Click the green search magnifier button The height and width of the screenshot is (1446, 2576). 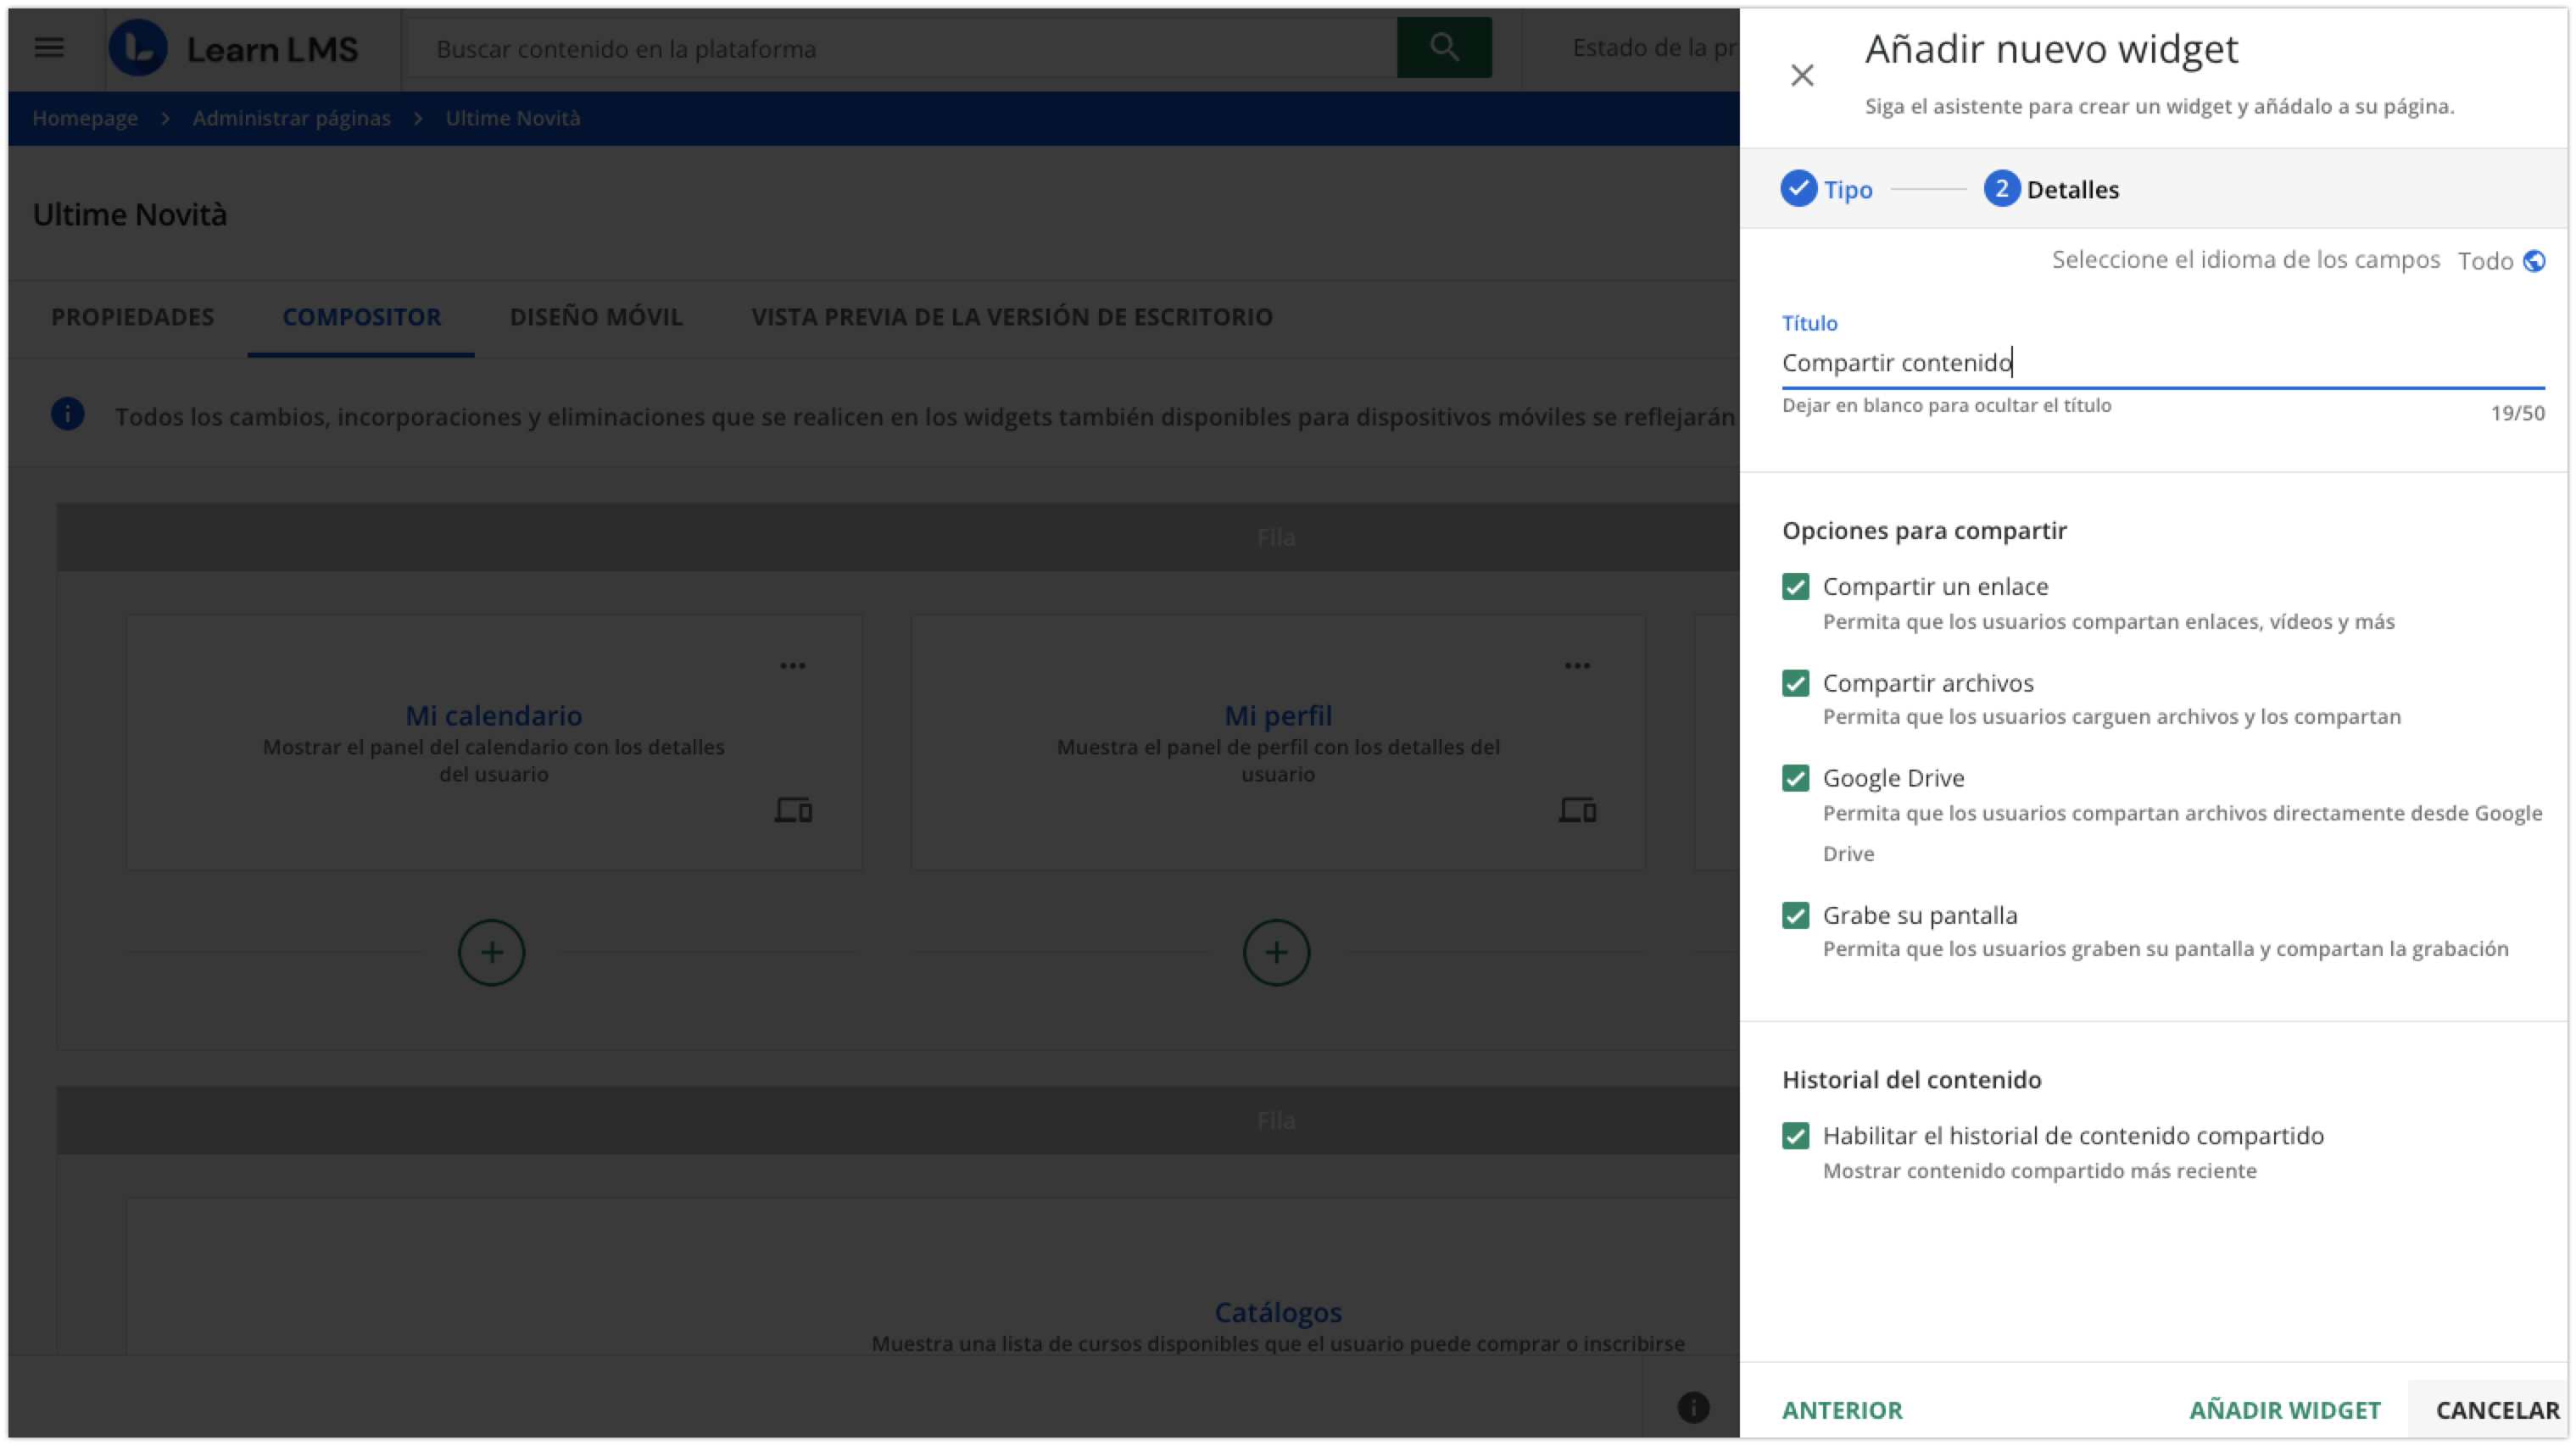(x=1443, y=47)
